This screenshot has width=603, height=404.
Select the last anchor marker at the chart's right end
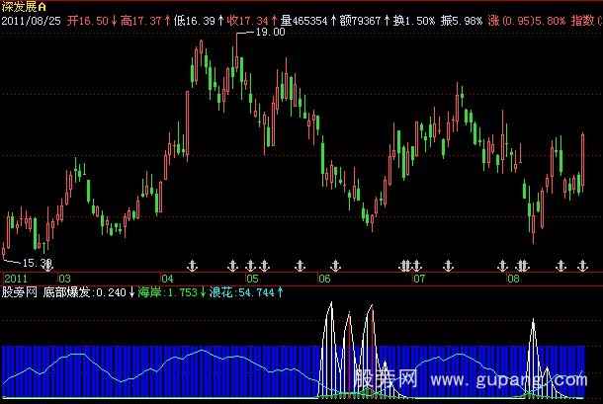click(x=583, y=266)
